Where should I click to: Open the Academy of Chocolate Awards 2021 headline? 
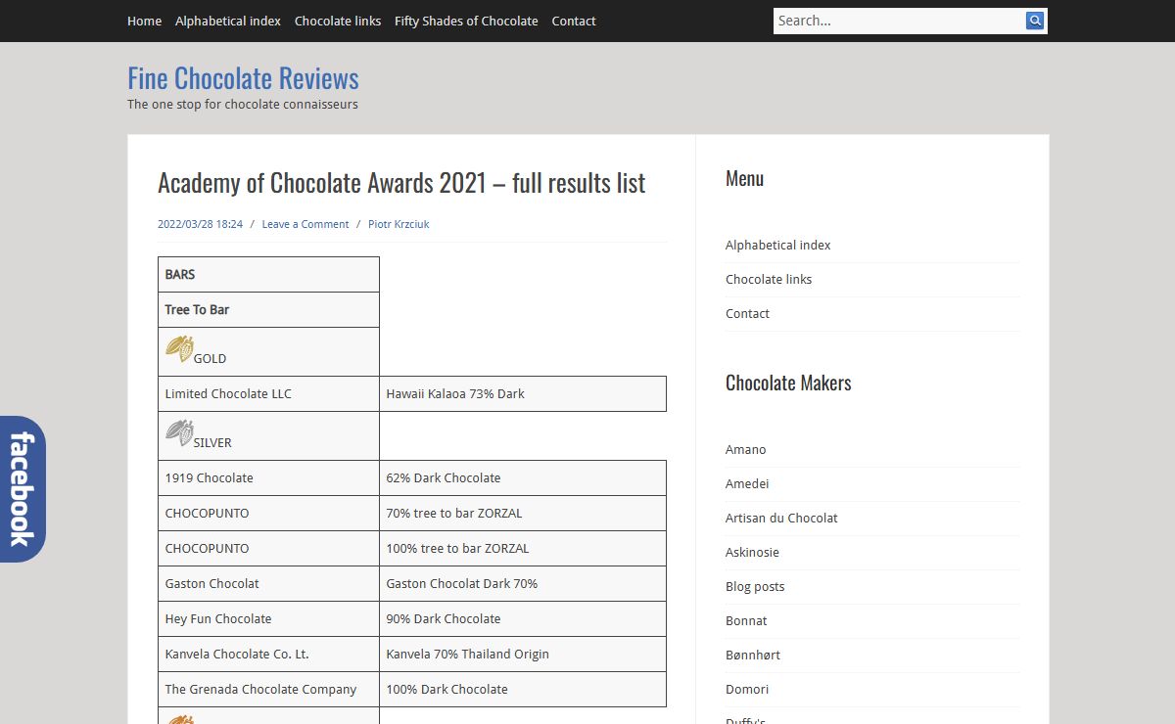pos(401,183)
